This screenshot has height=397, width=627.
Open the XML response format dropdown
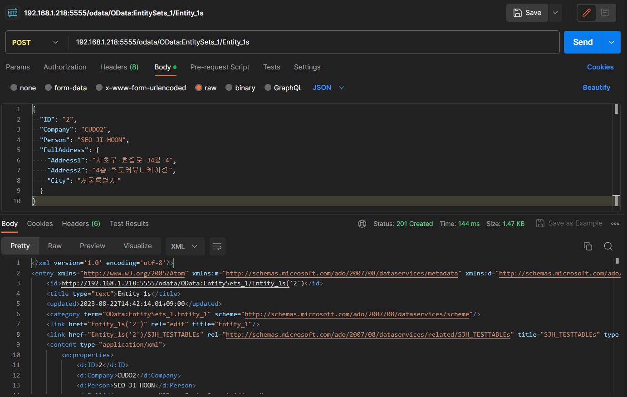click(x=185, y=246)
